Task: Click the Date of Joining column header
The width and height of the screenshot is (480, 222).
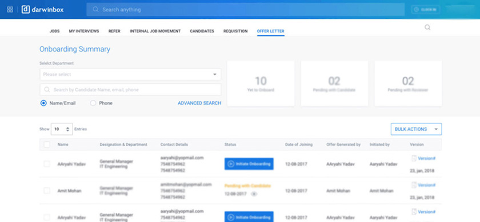Action: point(299,145)
